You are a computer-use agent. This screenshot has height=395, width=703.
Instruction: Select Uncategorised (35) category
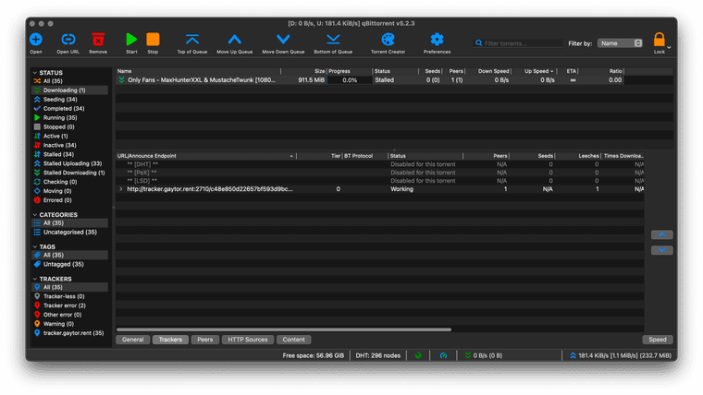(x=69, y=233)
